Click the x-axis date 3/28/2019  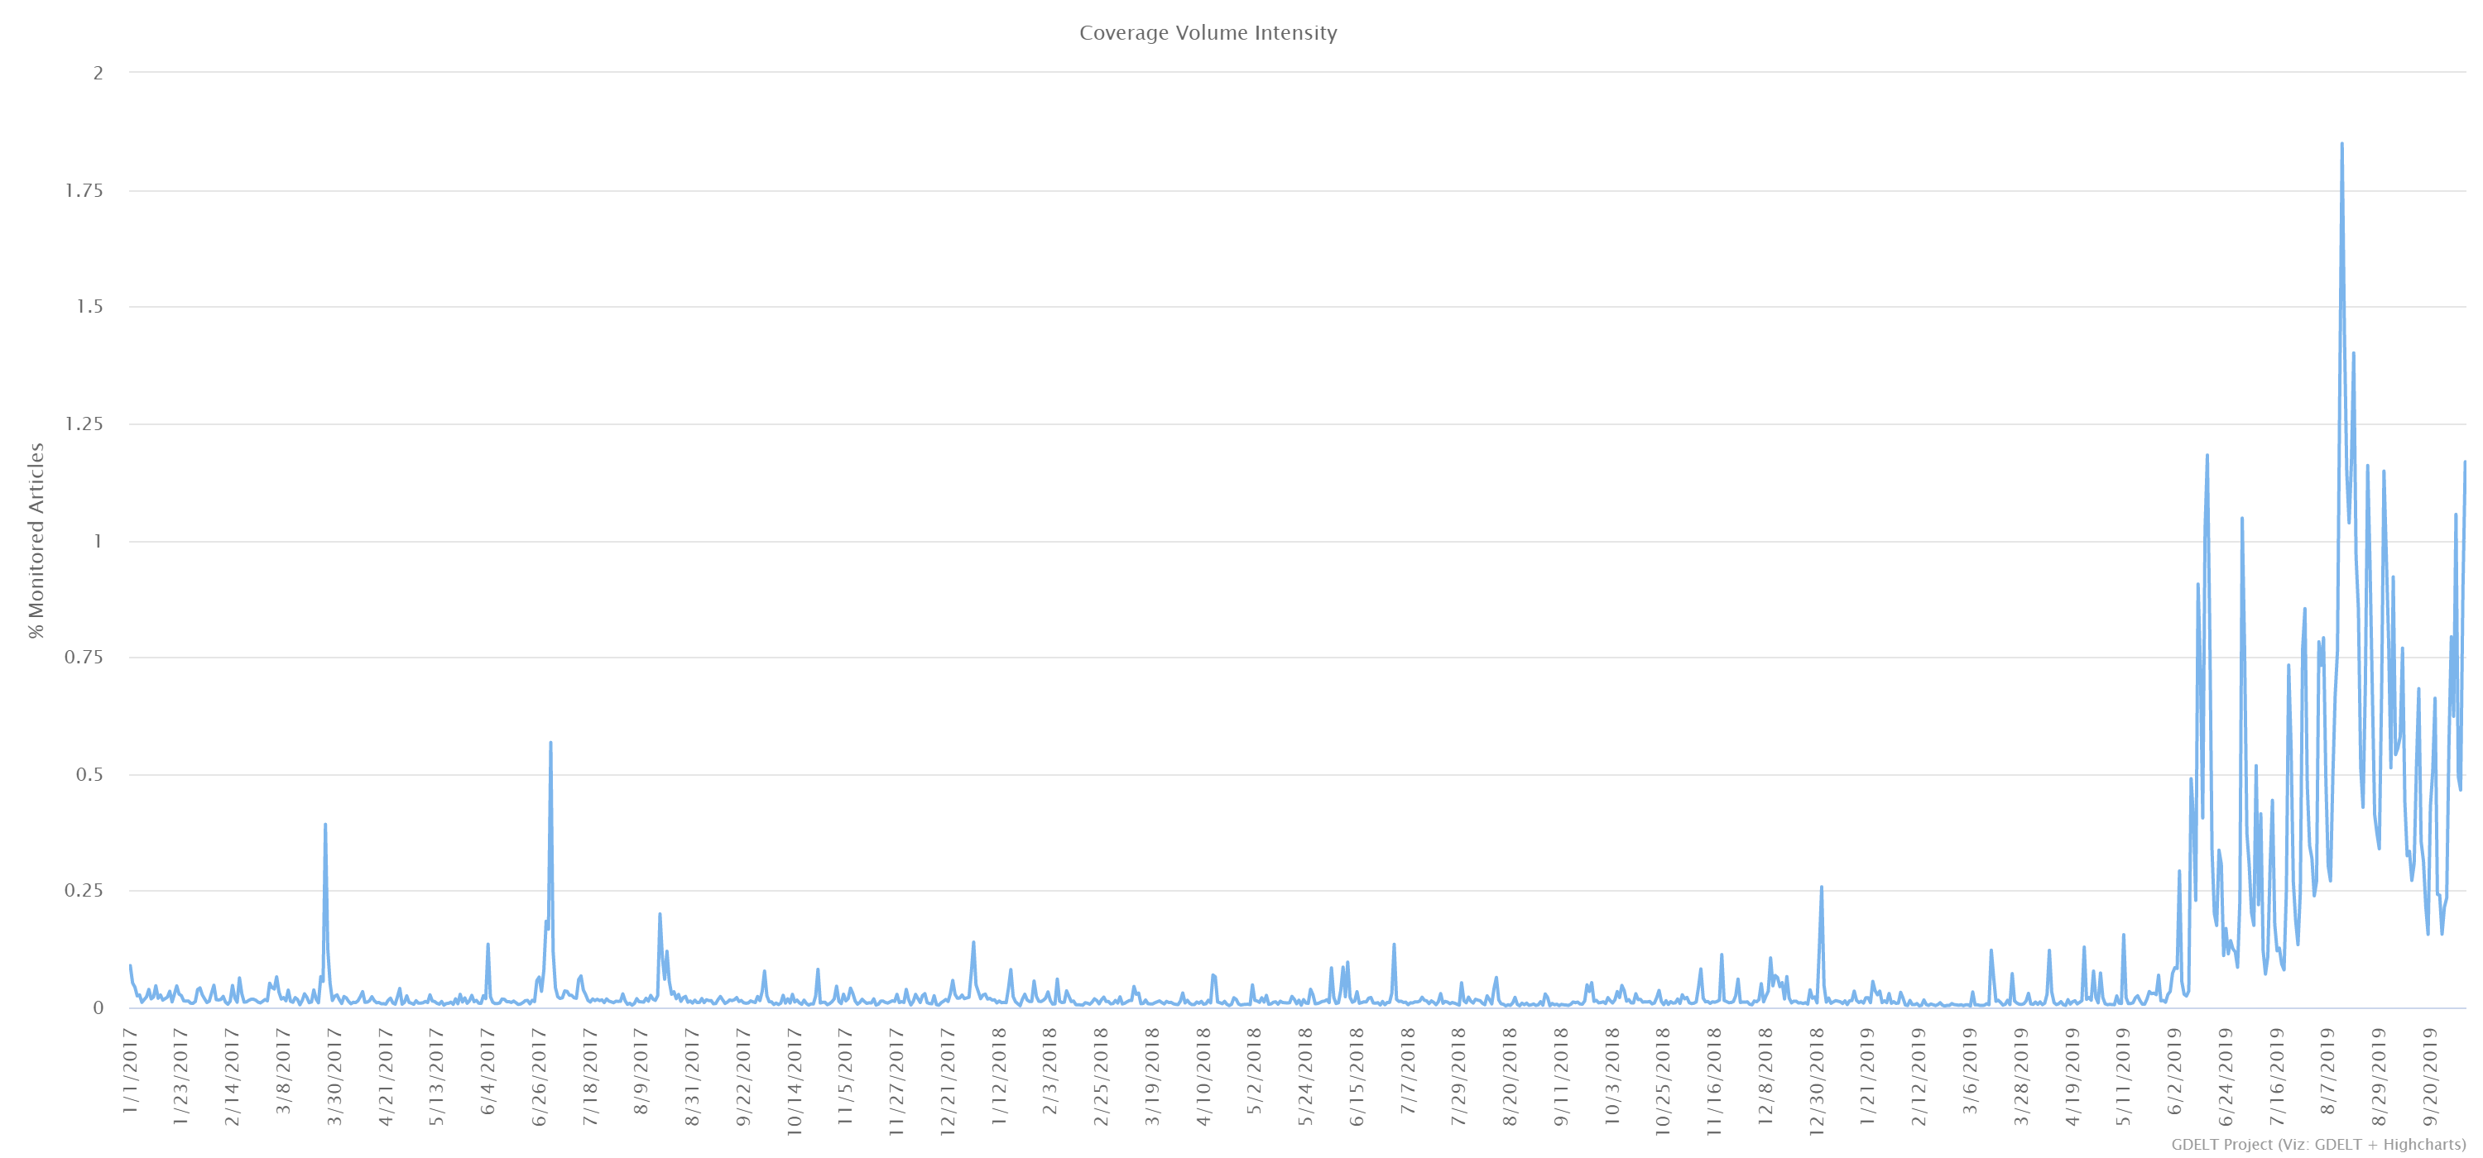(x=2021, y=1075)
